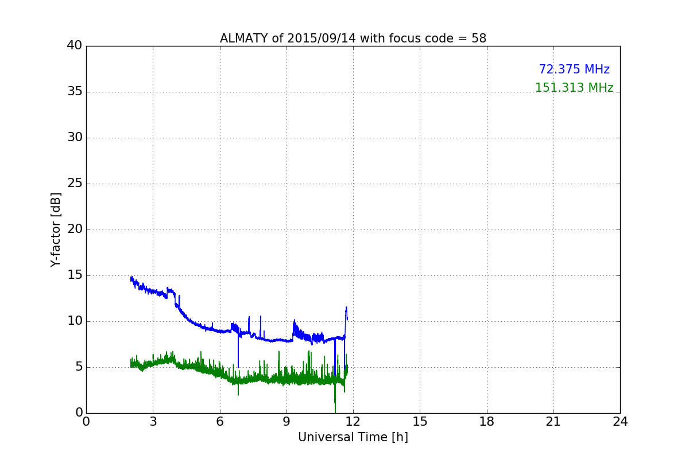Click the x-axis tick label 12
The image size is (689, 459).
tap(353, 421)
